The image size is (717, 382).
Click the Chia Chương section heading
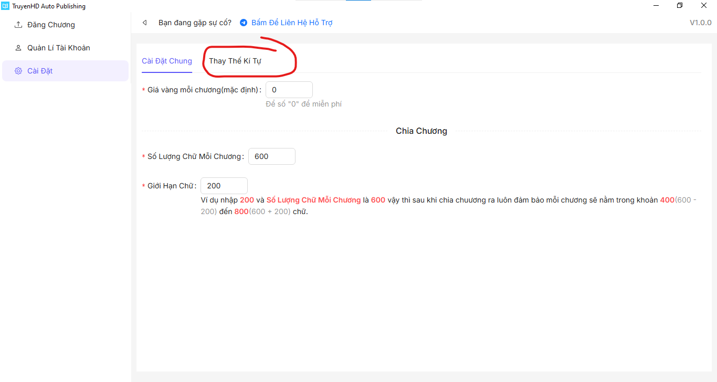click(x=421, y=131)
